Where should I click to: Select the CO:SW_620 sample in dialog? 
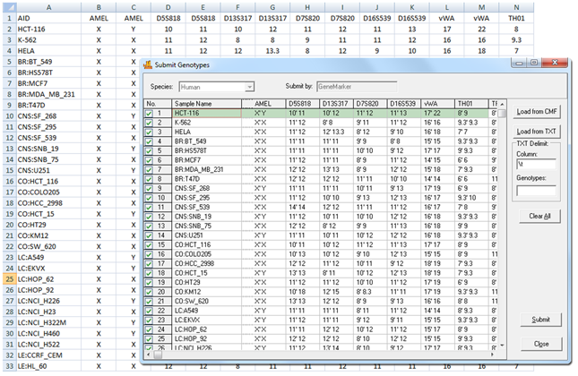[x=207, y=301]
